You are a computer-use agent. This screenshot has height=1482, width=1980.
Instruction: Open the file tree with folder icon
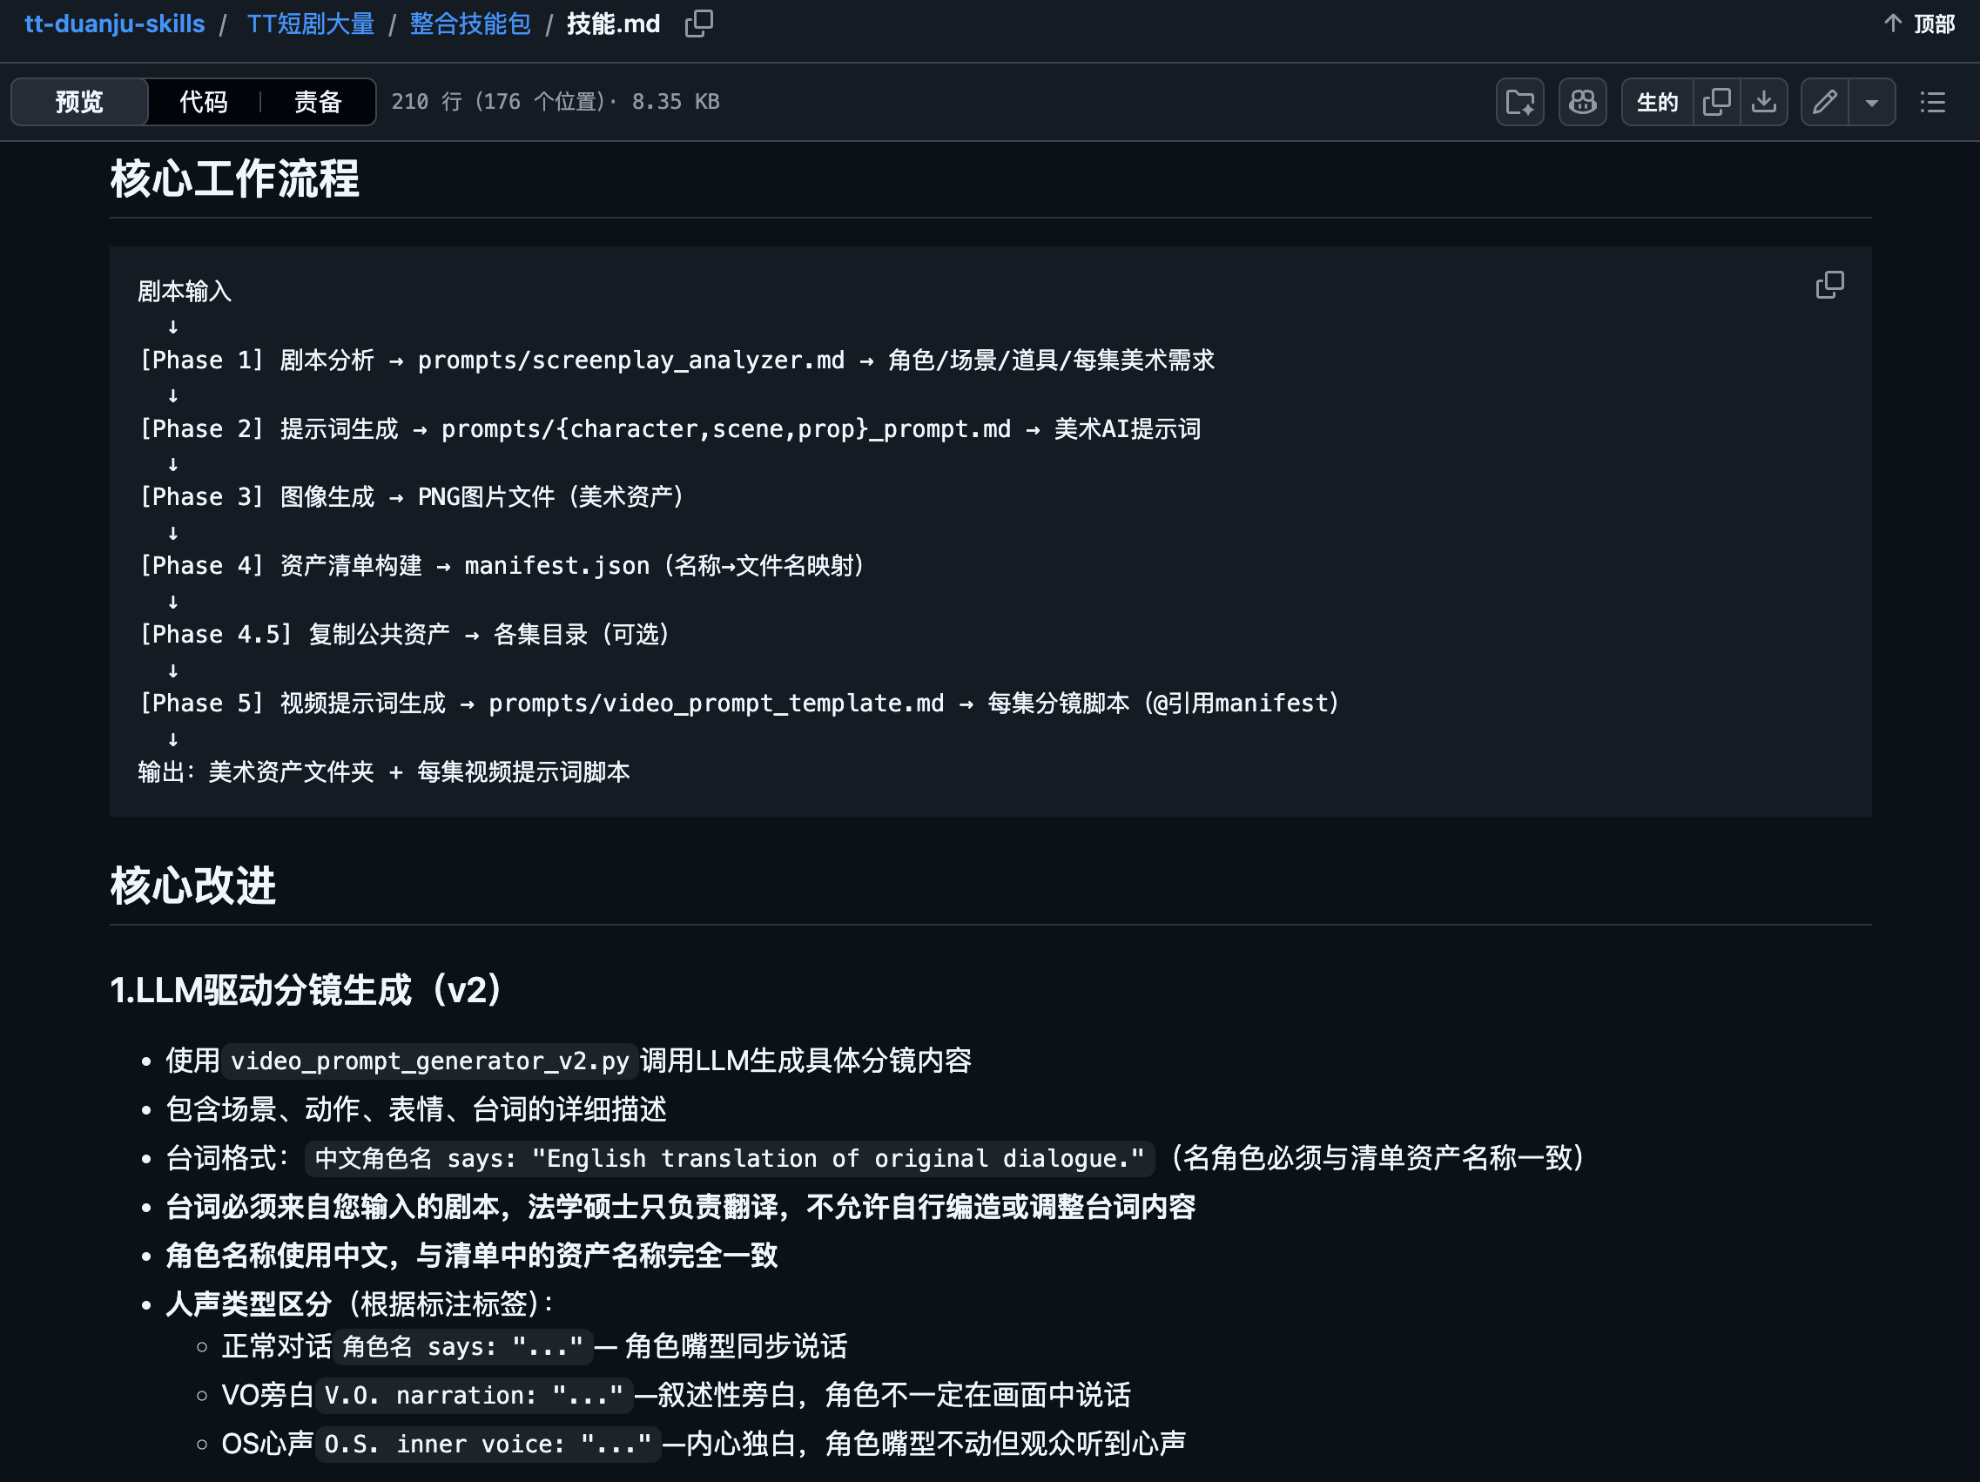(1520, 102)
